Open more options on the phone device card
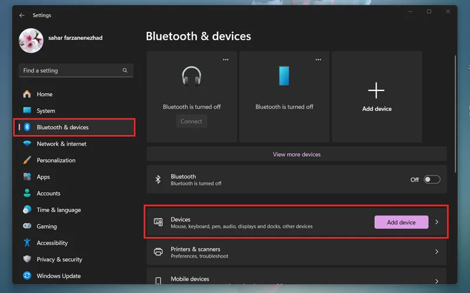470x293 pixels. [318, 60]
